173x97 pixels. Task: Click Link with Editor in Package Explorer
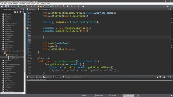click(17, 12)
